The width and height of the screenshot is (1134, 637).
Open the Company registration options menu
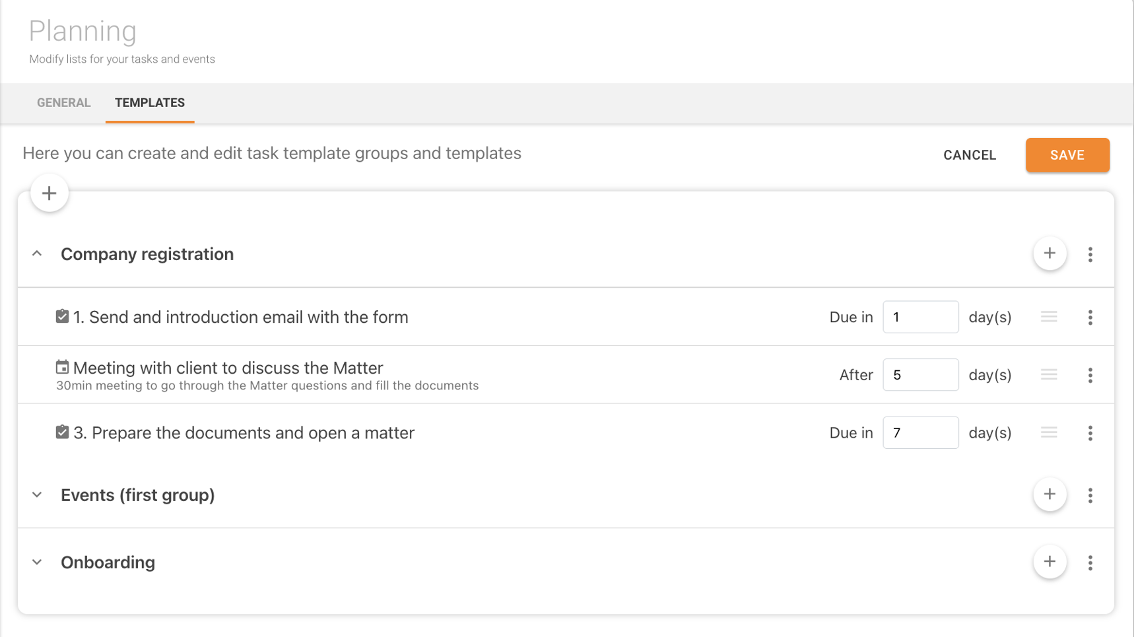pyautogui.click(x=1090, y=254)
